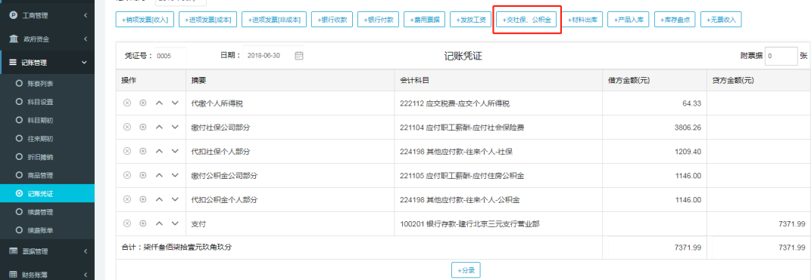Add a row after 缴付社保公司部分
The image size is (811, 280).
tap(143, 128)
